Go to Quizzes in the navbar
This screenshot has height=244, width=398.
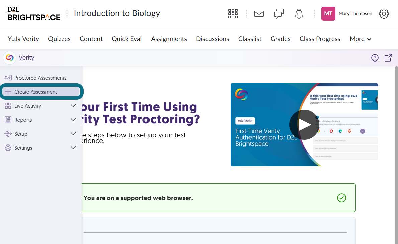(x=60, y=39)
